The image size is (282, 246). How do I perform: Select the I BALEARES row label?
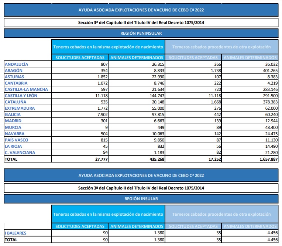coord(16,233)
